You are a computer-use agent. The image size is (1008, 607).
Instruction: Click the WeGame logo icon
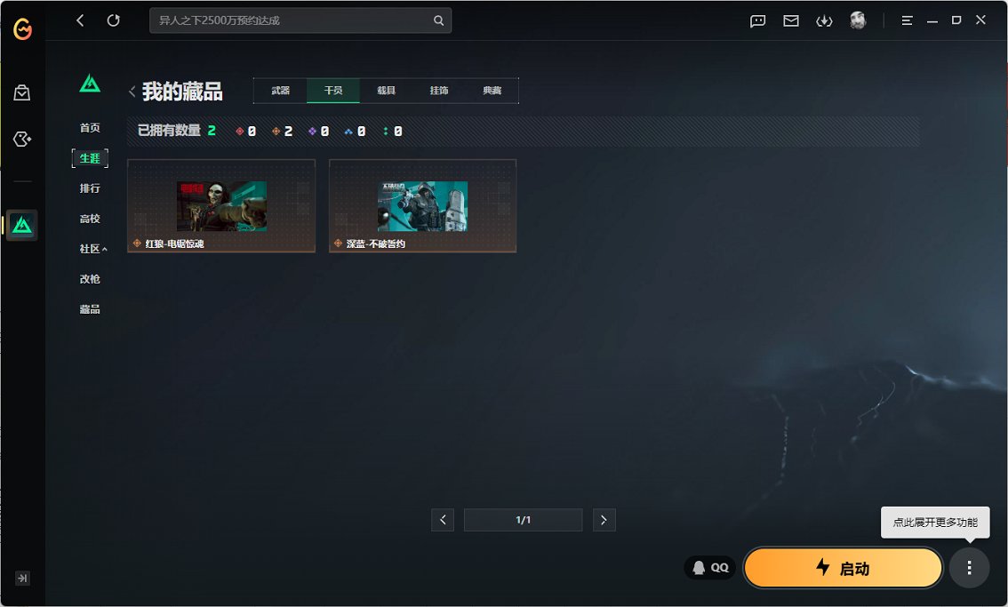tap(22, 29)
